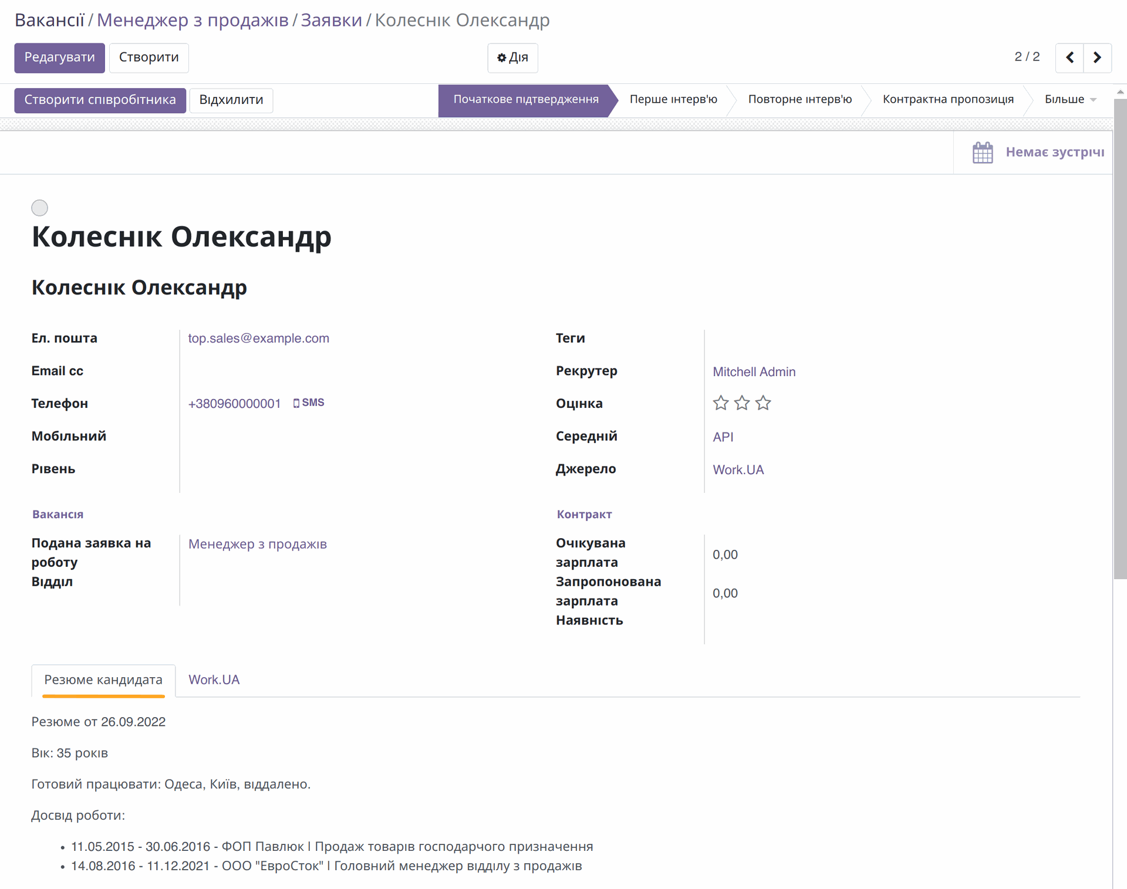The height and width of the screenshot is (889, 1127).
Task: Click the Редагувати button
Action: [59, 58]
